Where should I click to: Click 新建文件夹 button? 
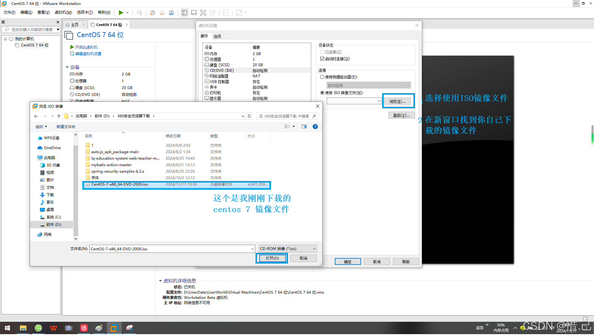click(66, 127)
